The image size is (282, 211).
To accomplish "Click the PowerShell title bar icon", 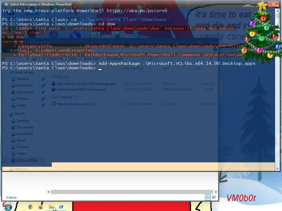I will (6, 4).
